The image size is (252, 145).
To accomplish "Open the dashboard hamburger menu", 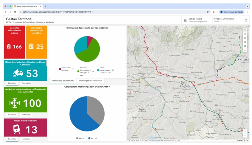I will [x=246, y=20].
